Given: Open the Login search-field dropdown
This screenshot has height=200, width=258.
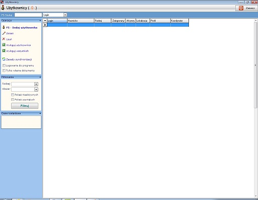Looking at the screenshot, I should [65, 15].
